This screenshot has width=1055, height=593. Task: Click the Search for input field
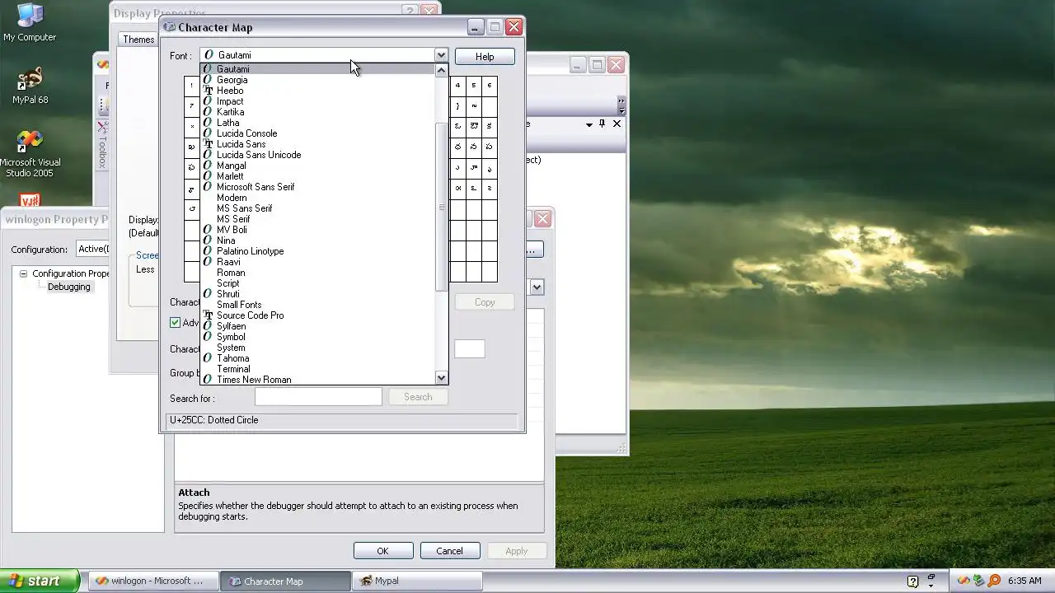[x=318, y=397]
